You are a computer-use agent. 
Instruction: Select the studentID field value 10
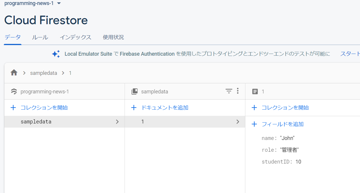(298, 162)
